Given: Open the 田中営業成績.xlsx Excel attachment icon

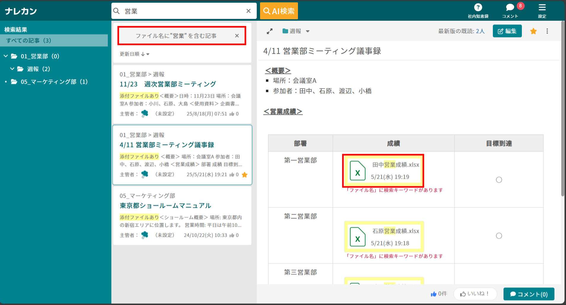Looking at the screenshot, I should pos(357,171).
